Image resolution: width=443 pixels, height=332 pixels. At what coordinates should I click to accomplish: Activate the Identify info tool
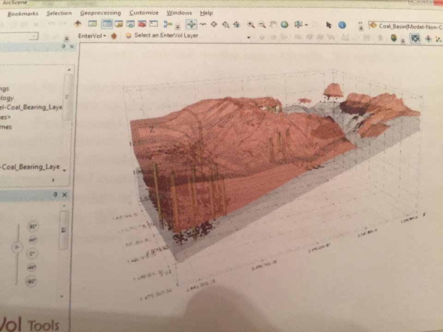pyautogui.click(x=342, y=25)
